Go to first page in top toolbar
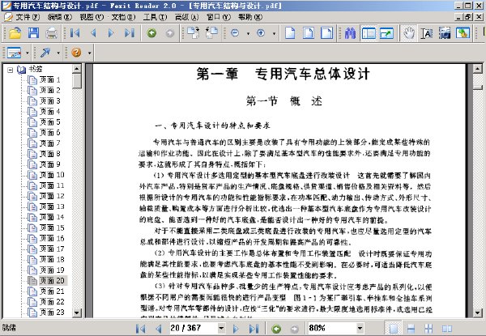The height and width of the screenshot is (336, 486). [75, 33]
